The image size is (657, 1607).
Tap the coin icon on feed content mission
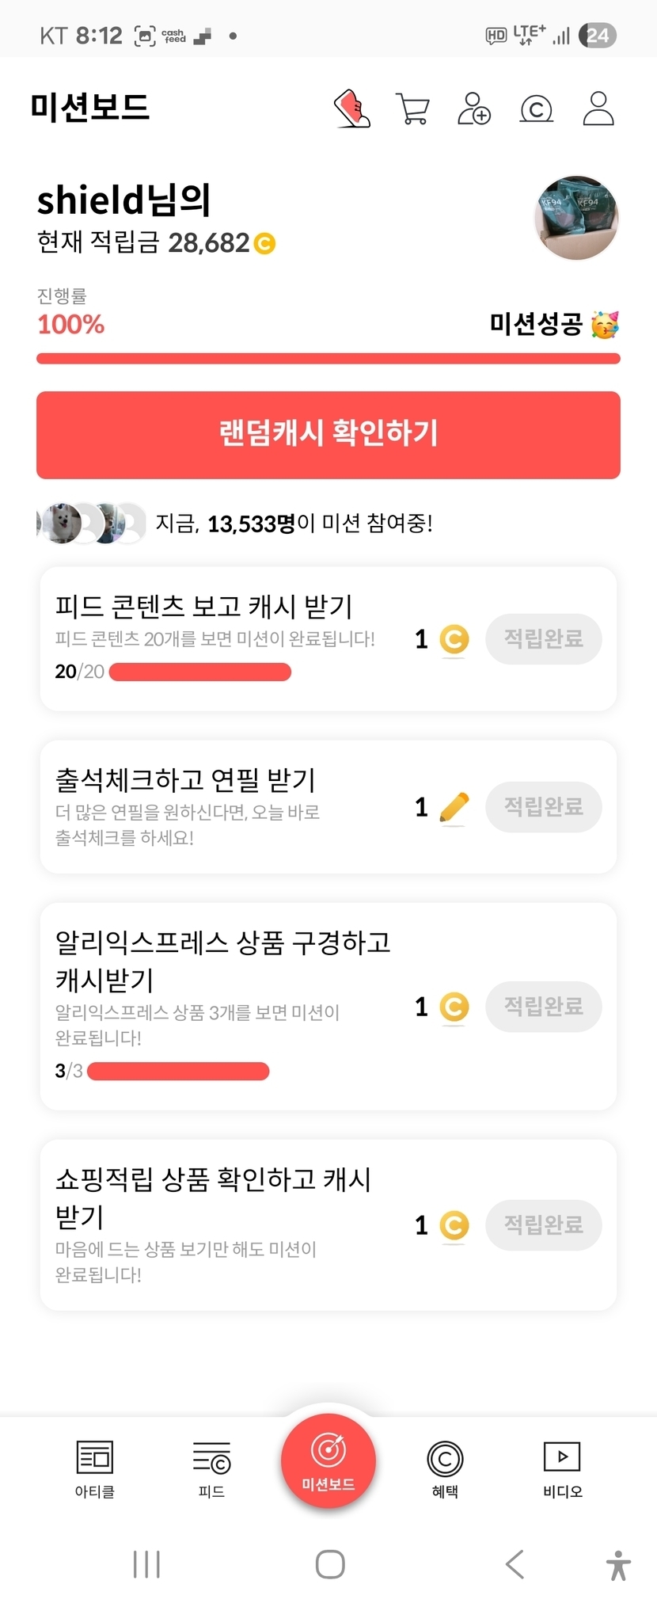pyautogui.click(x=454, y=639)
